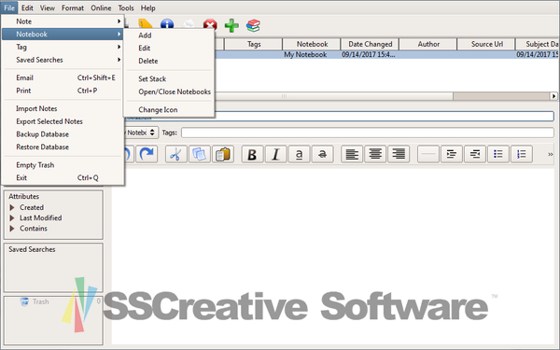Viewport: 560px width, 350px height.
Task: Toggle bold formatting
Action: tap(252, 154)
